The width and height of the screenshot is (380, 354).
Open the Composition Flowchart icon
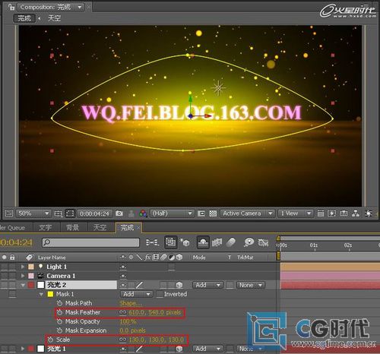[x=356, y=213]
